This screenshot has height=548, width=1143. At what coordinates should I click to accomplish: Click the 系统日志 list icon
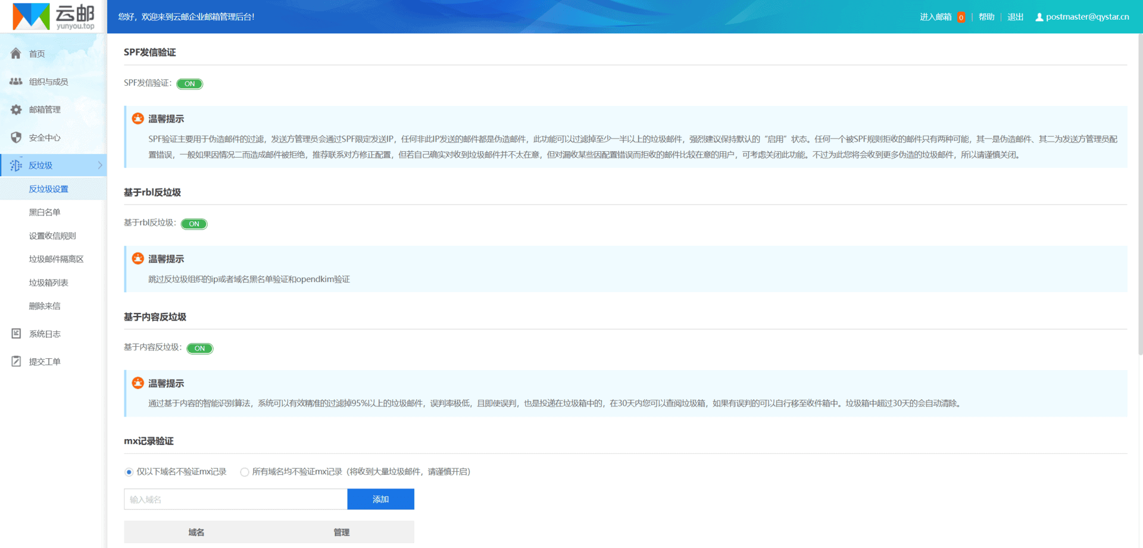(16, 334)
